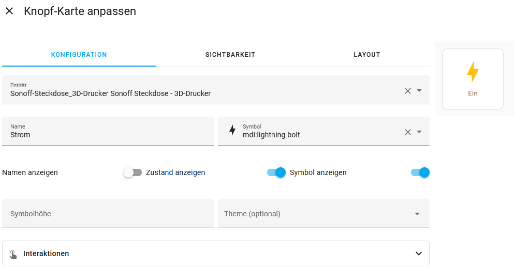The width and height of the screenshot is (514, 271).
Task: Switch to the Layout tab
Action: 367,55
